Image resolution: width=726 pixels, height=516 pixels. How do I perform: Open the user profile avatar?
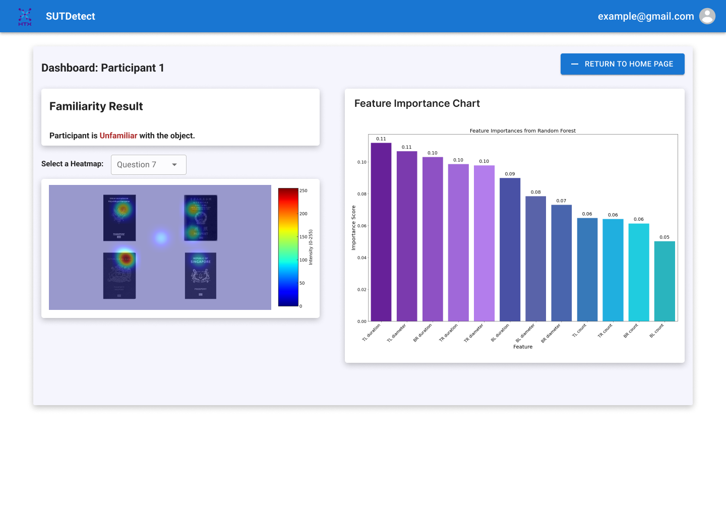pos(707,16)
